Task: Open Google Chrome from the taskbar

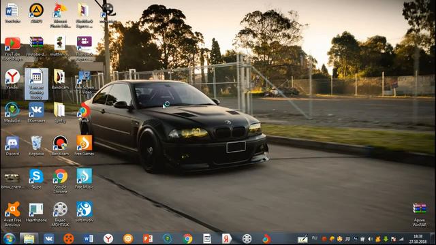Action: tap(187, 239)
